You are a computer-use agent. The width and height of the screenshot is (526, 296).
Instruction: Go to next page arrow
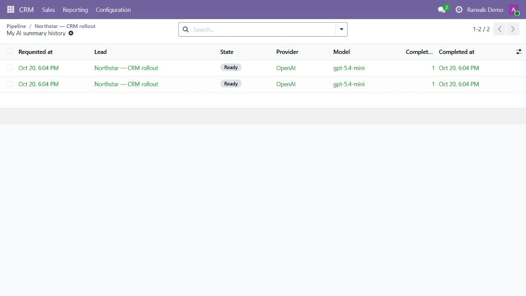tap(512, 29)
